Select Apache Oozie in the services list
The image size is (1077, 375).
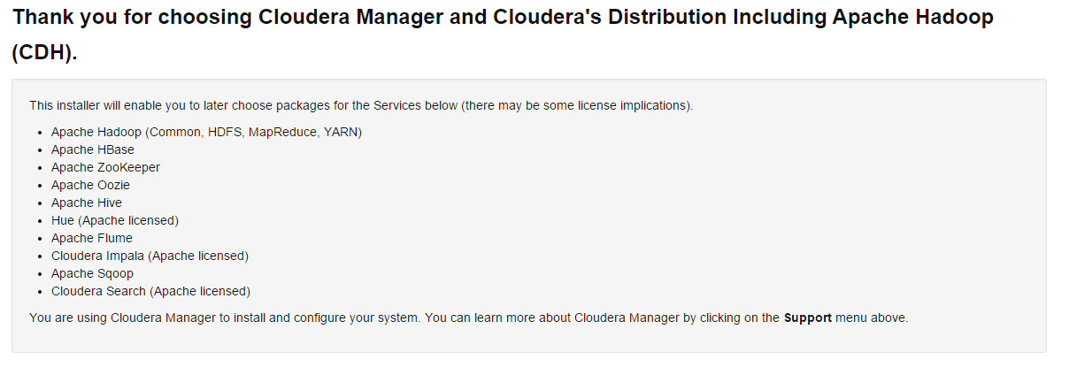[x=90, y=185]
